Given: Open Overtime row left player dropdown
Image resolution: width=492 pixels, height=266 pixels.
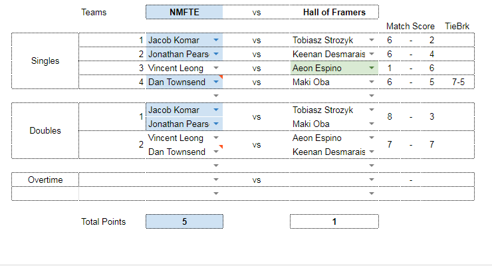Looking at the screenshot, I should [x=216, y=180].
